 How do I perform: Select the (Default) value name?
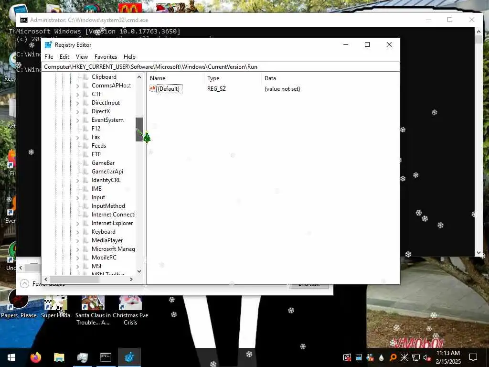(169, 89)
